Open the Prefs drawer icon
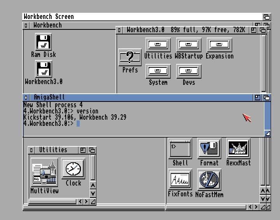The image size is (280, 220). (130, 57)
